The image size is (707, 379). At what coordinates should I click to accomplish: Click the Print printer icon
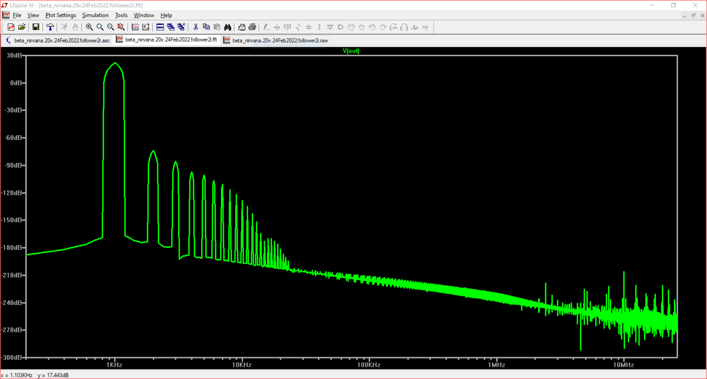point(252,27)
